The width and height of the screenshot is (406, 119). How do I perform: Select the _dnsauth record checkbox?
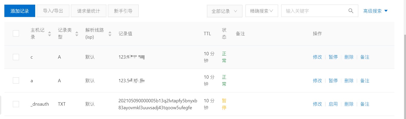[16, 104]
